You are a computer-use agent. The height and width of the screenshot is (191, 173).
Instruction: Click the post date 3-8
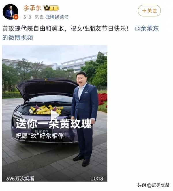pos(27,17)
